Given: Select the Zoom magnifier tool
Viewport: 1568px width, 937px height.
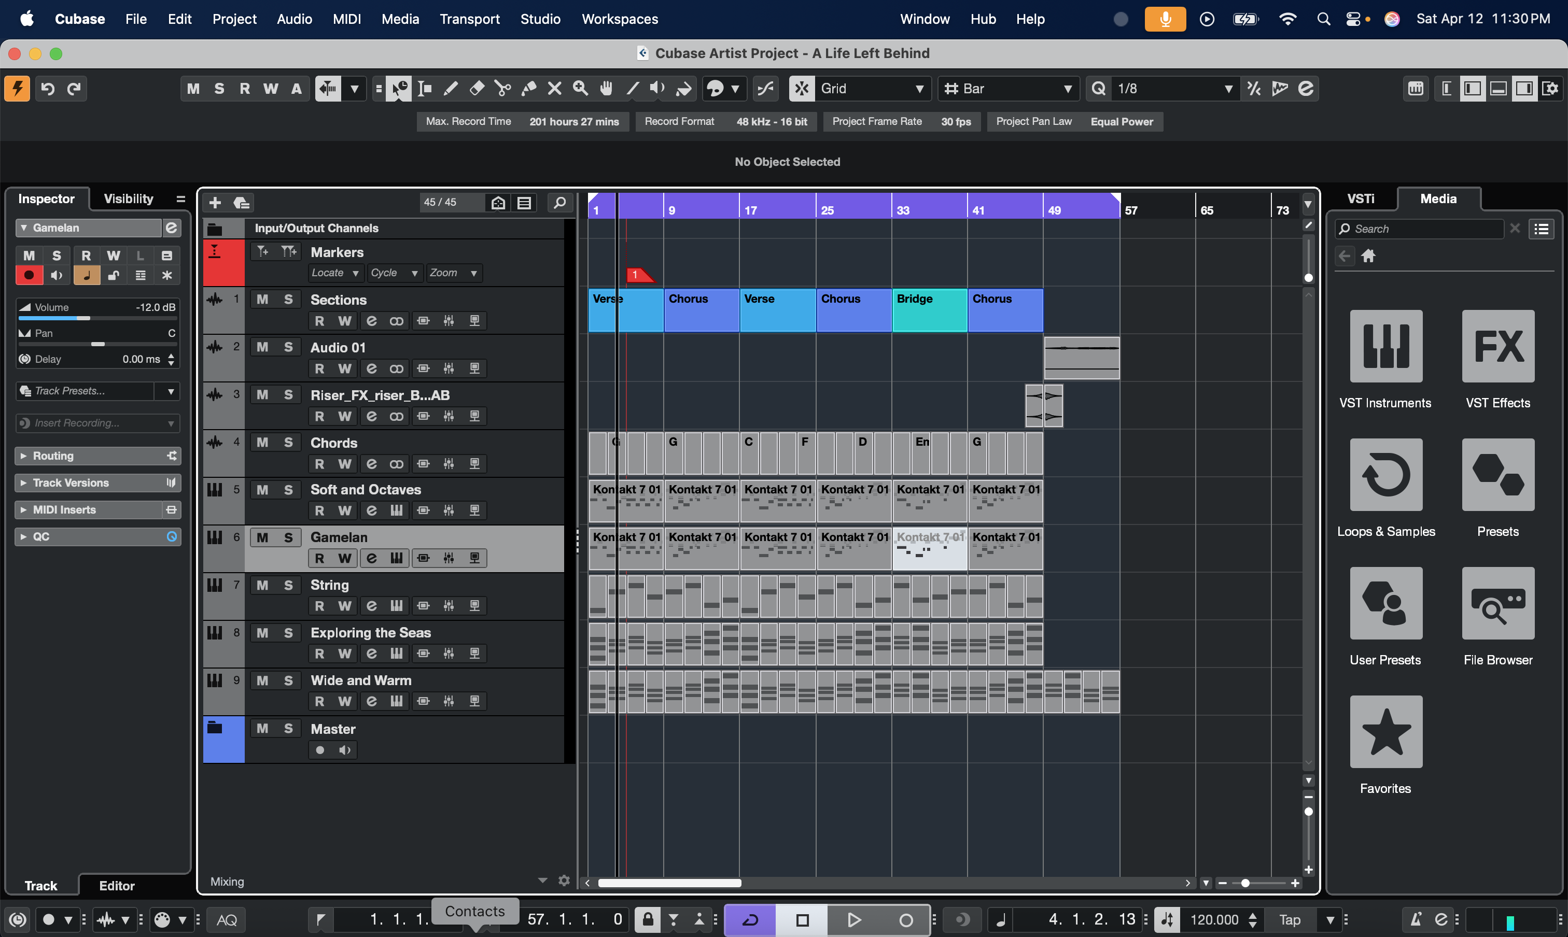Looking at the screenshot, I should click(581, 89).
